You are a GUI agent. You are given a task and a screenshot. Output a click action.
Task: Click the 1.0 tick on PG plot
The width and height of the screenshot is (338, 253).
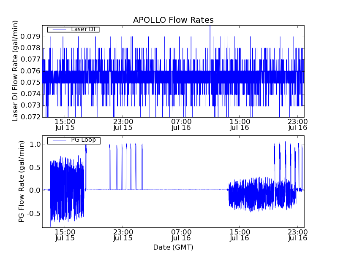click(35, 145)
